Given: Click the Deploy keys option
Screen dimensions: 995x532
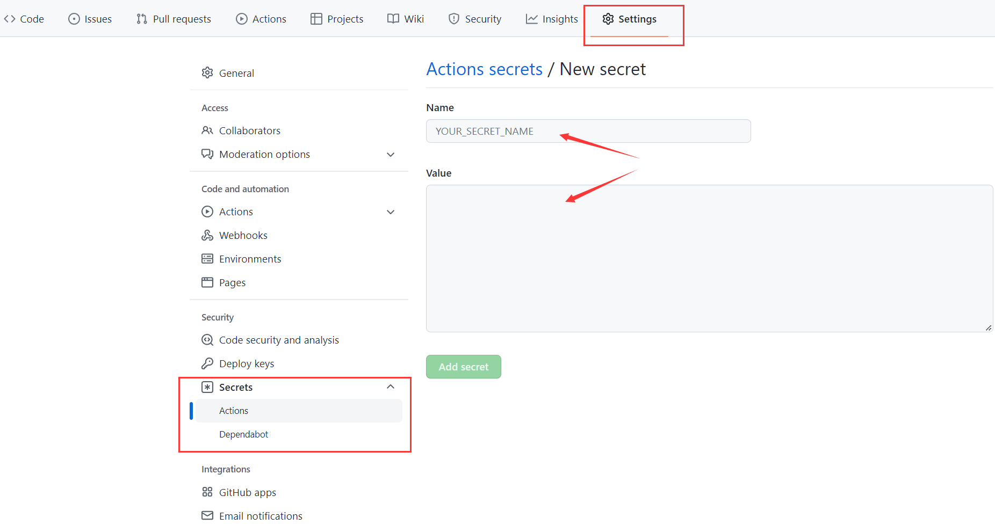Looking at the screenshot, I should [247, 363].
